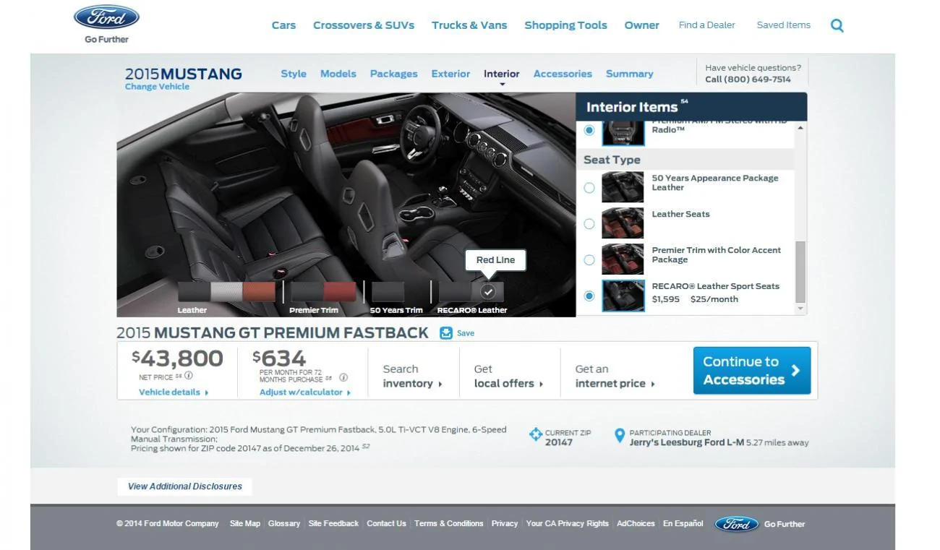Click the Interior Items scroll down arrow
Image resolution: width=940 pixels, height=550 pixels.
tap(800, 309)
